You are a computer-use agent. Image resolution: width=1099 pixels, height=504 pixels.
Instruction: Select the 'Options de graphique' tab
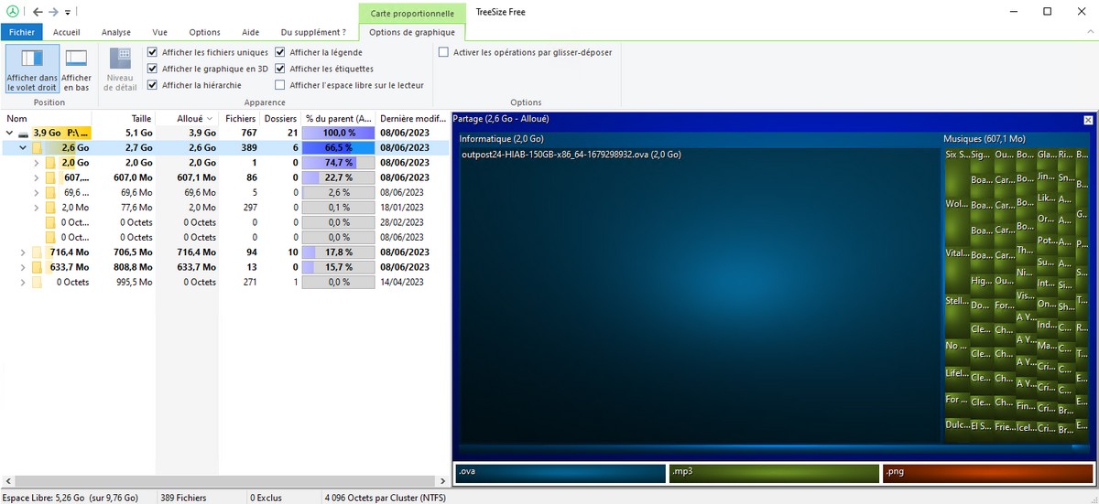(x=412, y=32)
